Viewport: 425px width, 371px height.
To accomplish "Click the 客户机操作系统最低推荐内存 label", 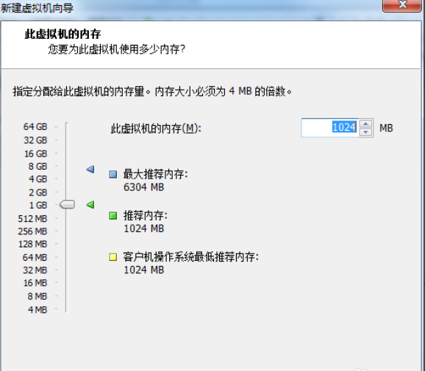I will pyautogui.click(x=191, y=256).
